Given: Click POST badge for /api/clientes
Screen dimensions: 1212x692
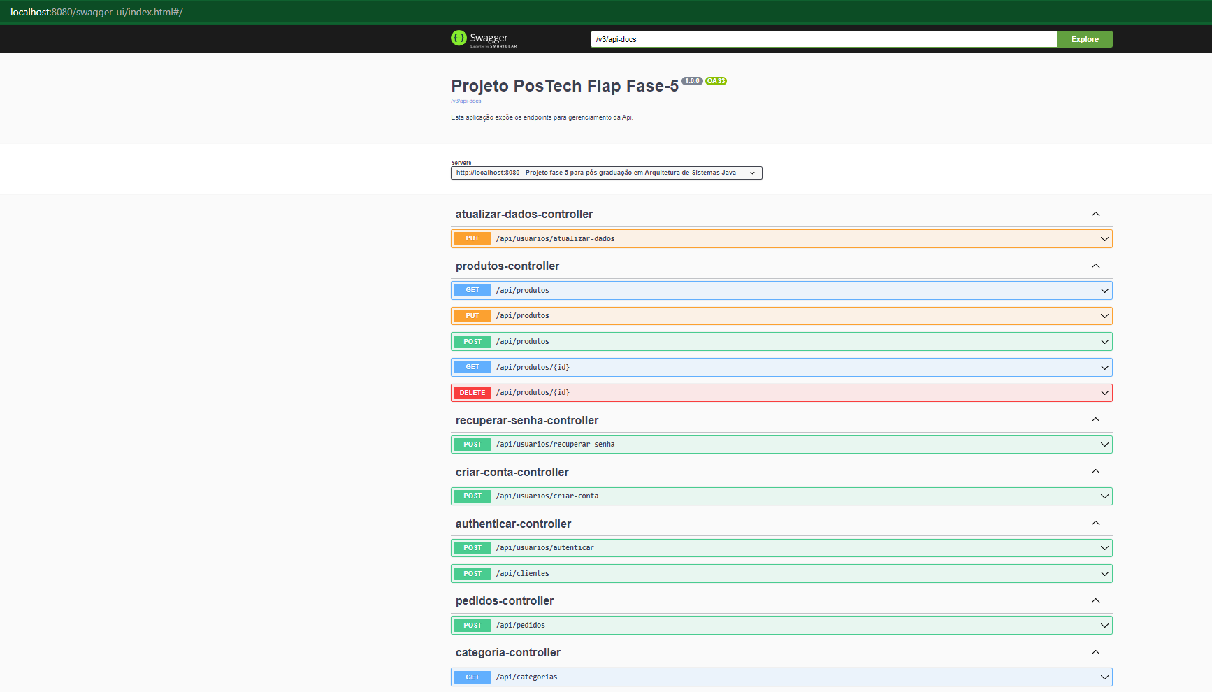Looking at the screenshot, I should 472,574.
